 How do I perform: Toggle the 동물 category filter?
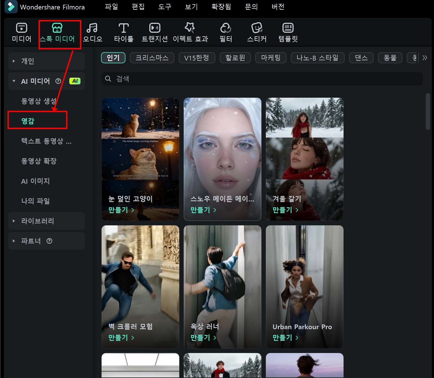click(x=390, y=58)
